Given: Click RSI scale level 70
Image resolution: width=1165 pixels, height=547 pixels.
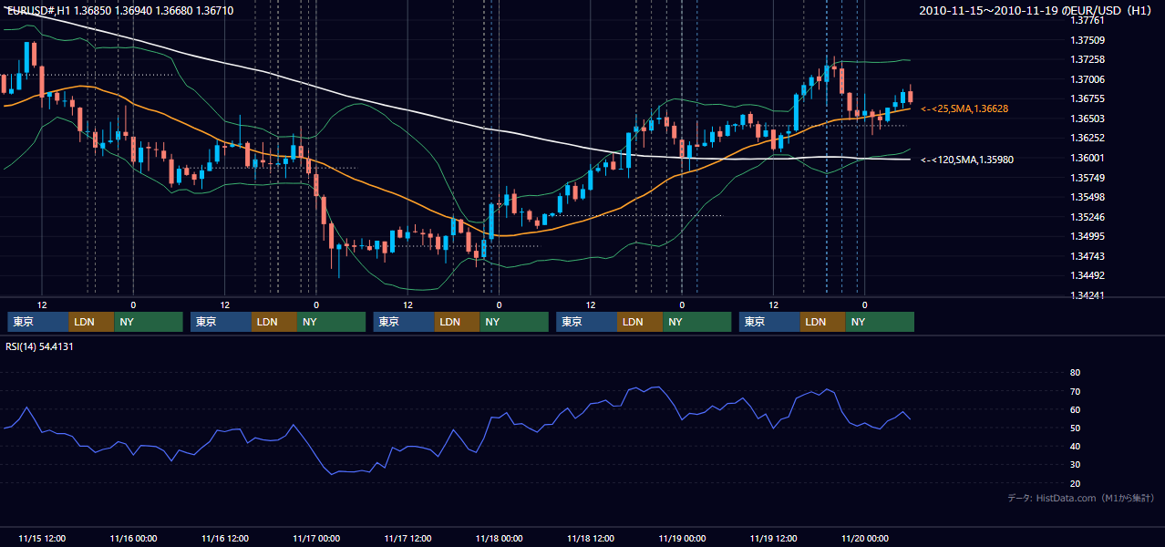Looking at the screenshot, I should 1076,391.
